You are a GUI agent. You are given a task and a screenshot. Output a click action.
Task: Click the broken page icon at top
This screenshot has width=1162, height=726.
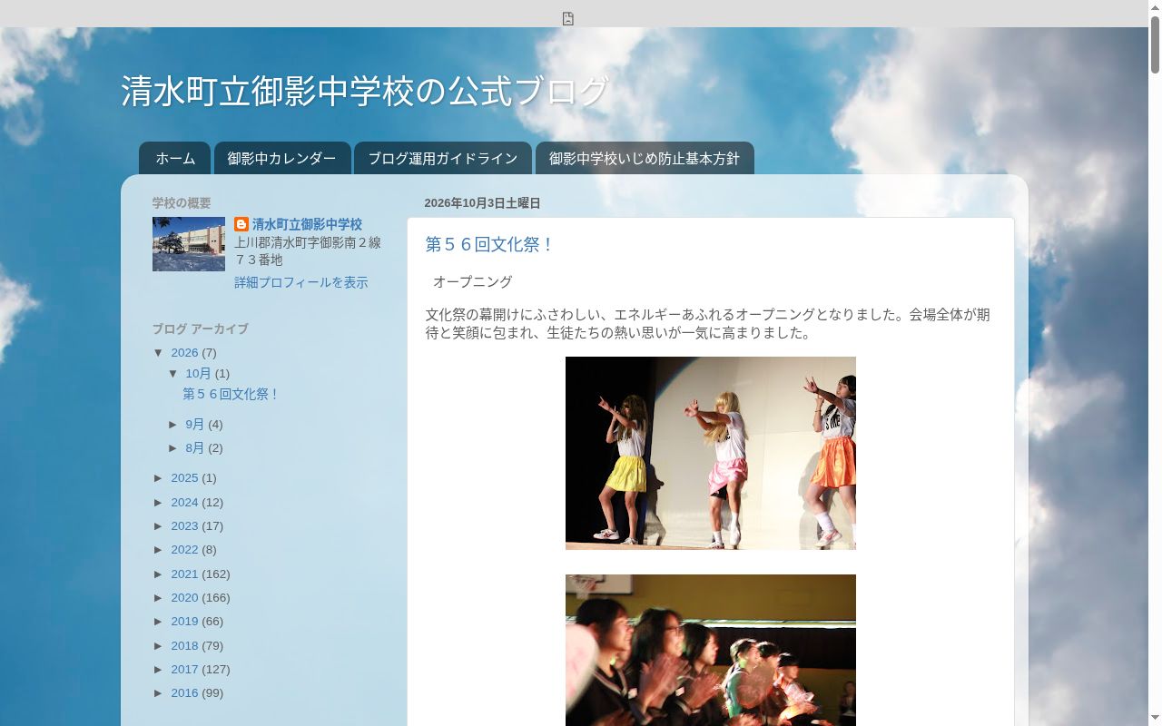pos(568,19)
